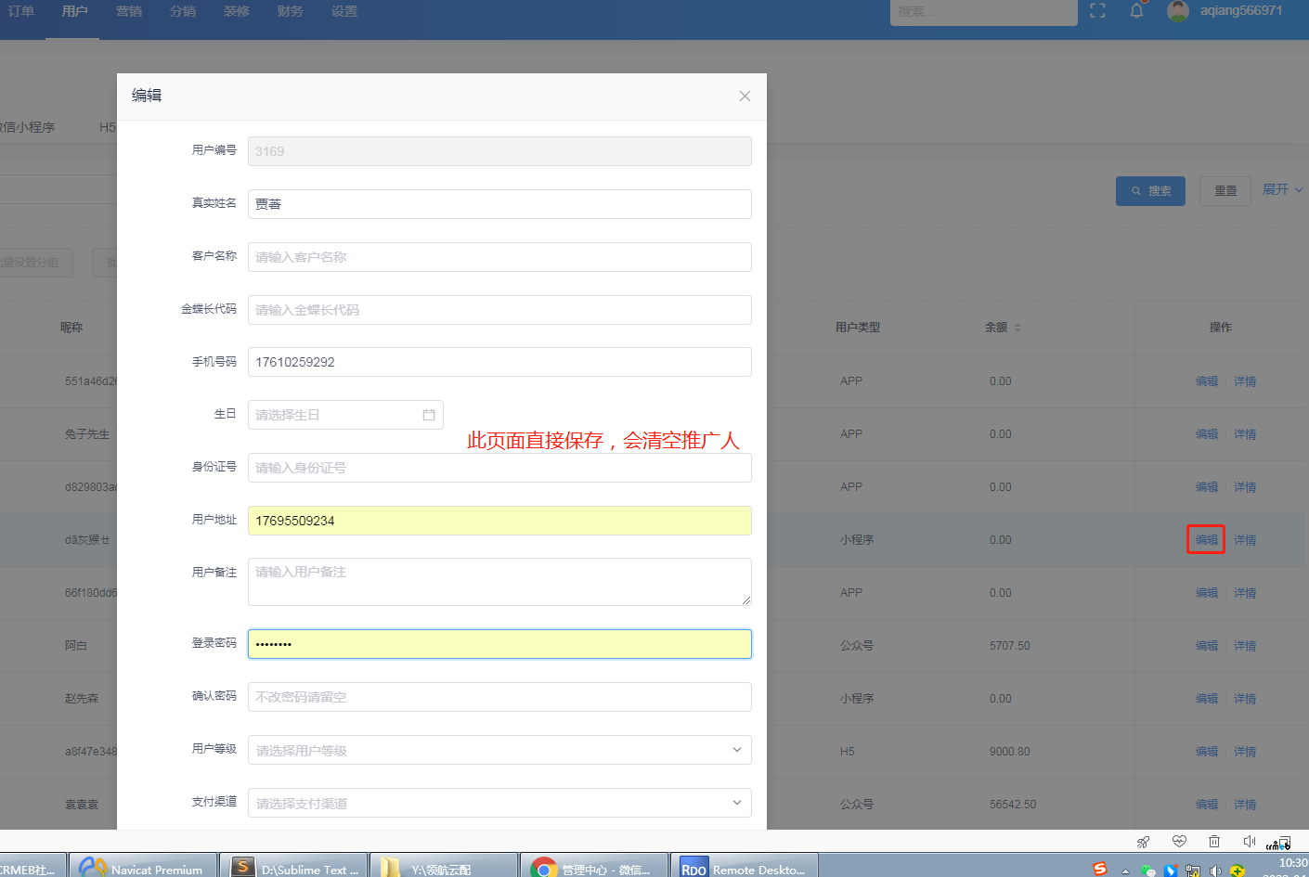The width and height of the screenshot is (1309, 877).
Task: Click the 56542.50 balance cell
Action: click(1013, 805)
